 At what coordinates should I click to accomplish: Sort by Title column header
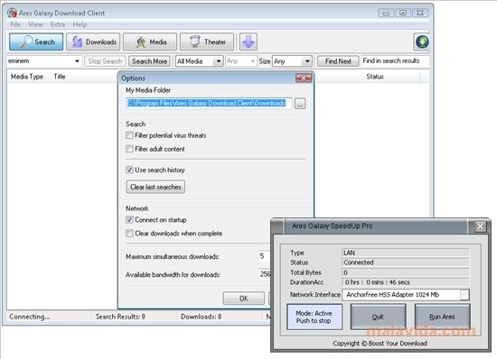click(x=60, y=77)
